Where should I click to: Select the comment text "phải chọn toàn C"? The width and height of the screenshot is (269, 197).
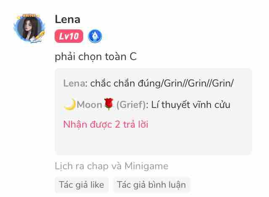pyautogui.click(x=96, y=57)
